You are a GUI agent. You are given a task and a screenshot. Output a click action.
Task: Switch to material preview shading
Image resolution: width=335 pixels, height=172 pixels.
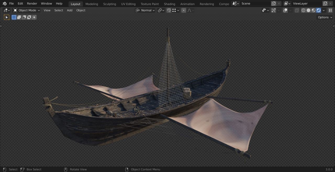click(x=314, y=10)
